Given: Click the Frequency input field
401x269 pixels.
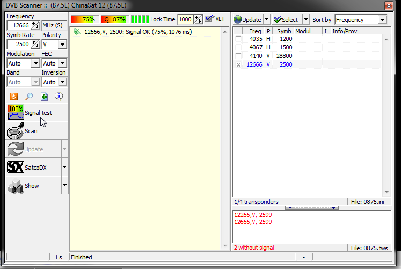Looking at the screenshot, I should tap(19, 25).
